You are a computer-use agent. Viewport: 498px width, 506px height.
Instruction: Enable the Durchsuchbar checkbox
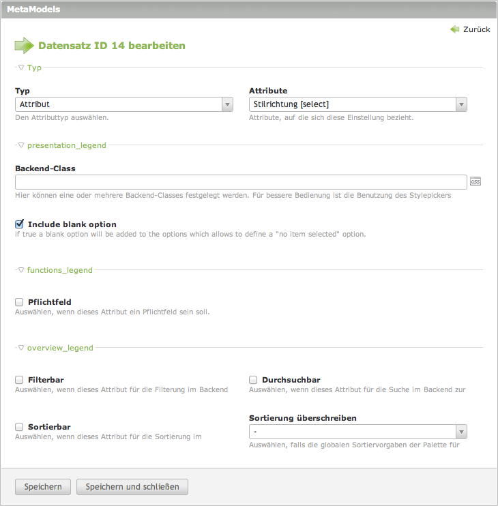[254, 379]
